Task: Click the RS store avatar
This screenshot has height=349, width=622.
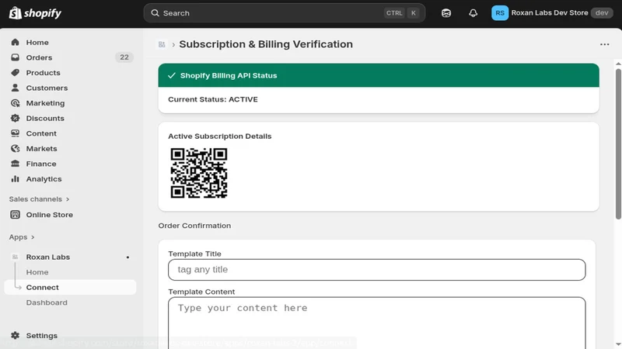Action: pyautogui.click(x=500, y=13)
